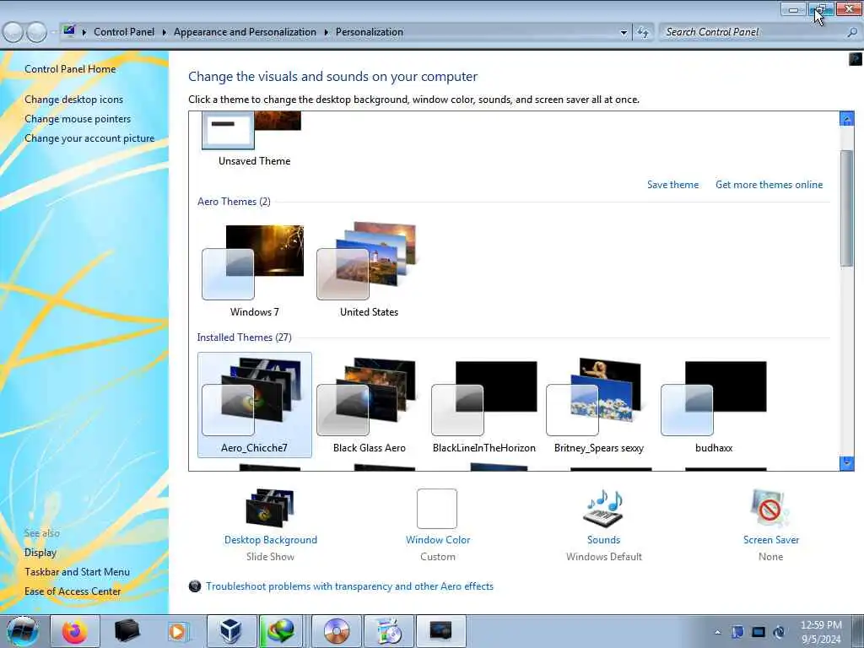The image size is (864, 648).
Task: Click the theme list scrollbar thumb
Action: point(846,208)
